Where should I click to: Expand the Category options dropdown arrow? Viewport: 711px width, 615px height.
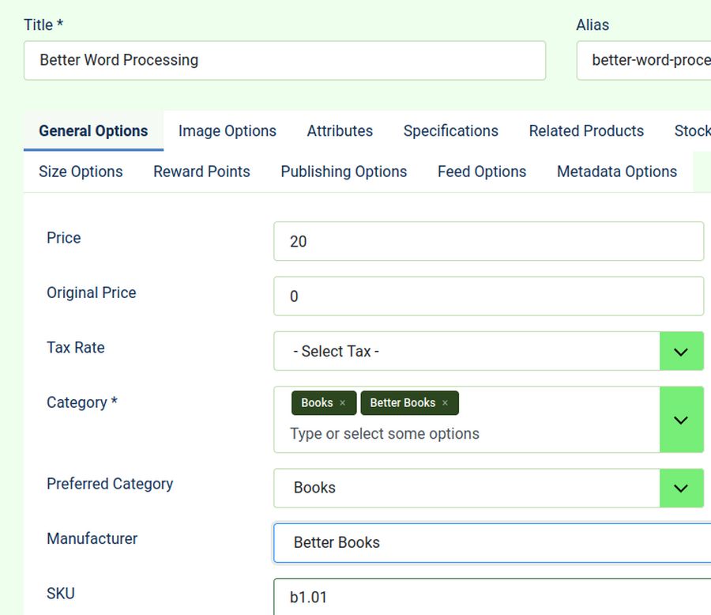[x=681, y=420]
